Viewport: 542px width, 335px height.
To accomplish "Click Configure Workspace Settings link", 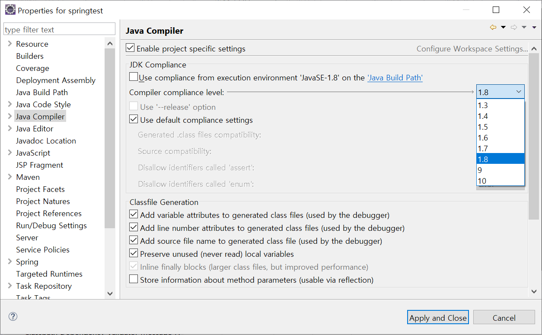I will (472, 49).
